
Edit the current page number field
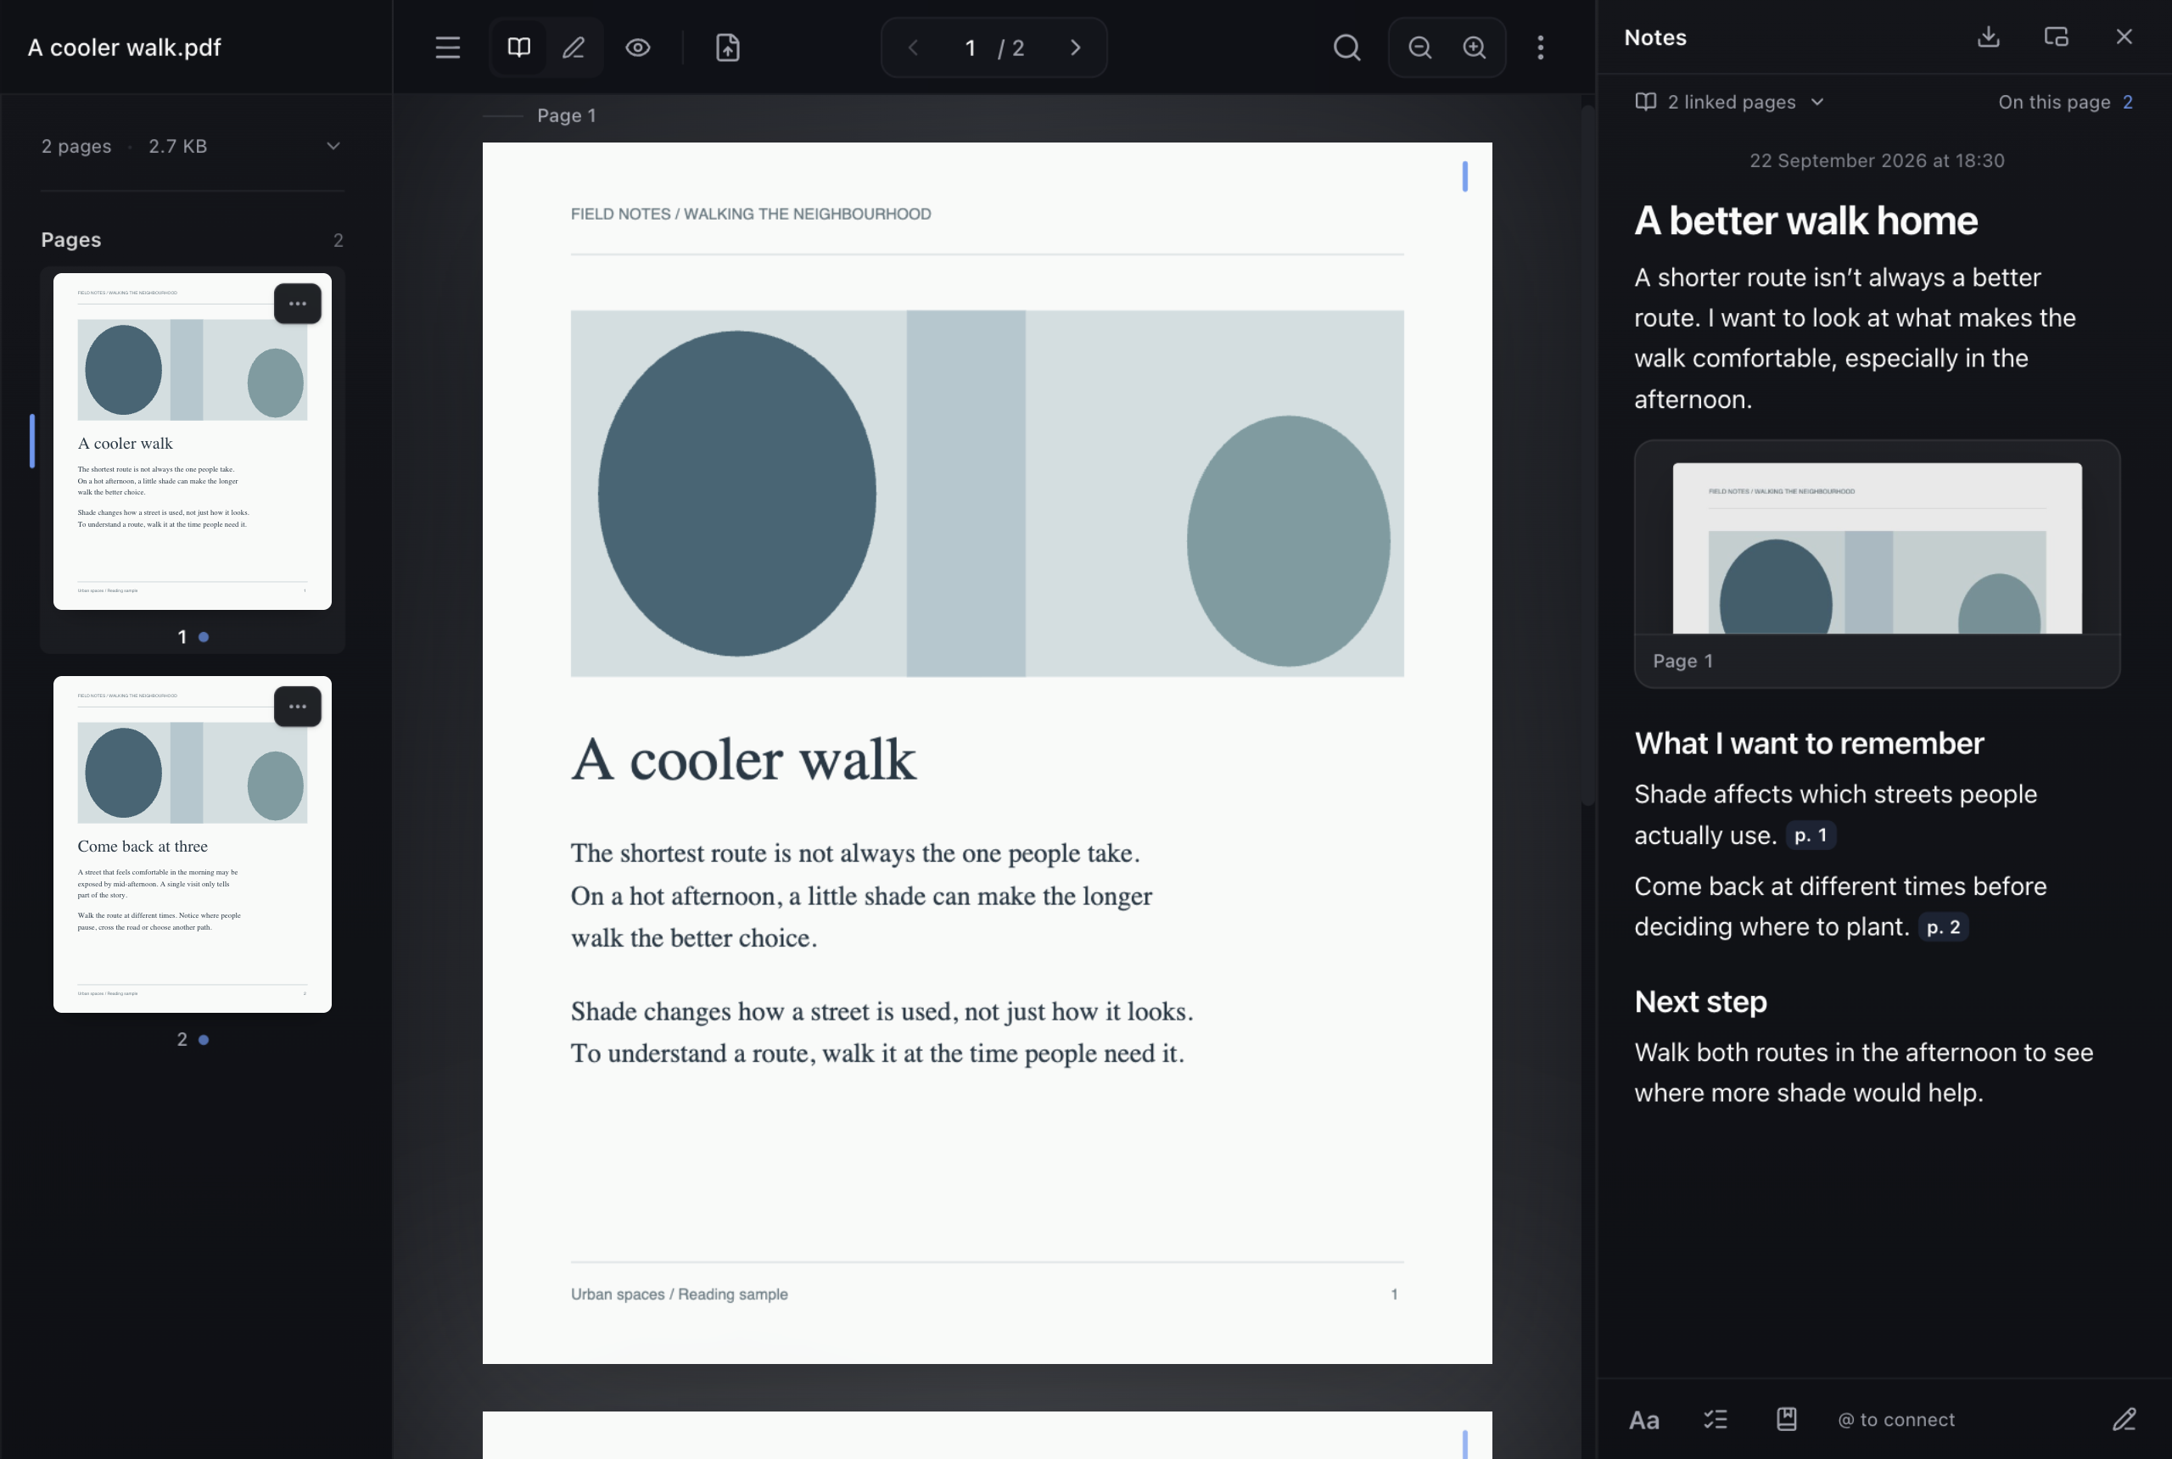pyautogui.click(x=970, y=48)
